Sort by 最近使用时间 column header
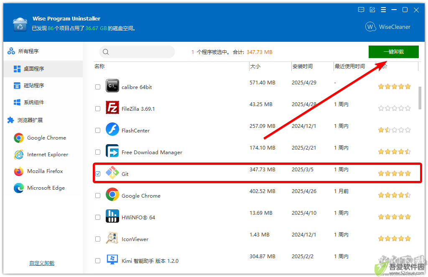 click(350, 66)
